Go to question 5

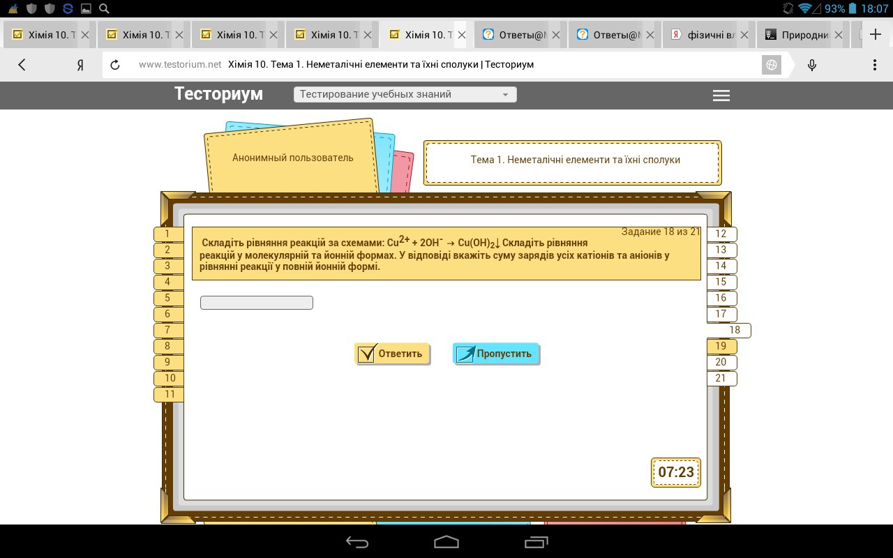[167, 298]
